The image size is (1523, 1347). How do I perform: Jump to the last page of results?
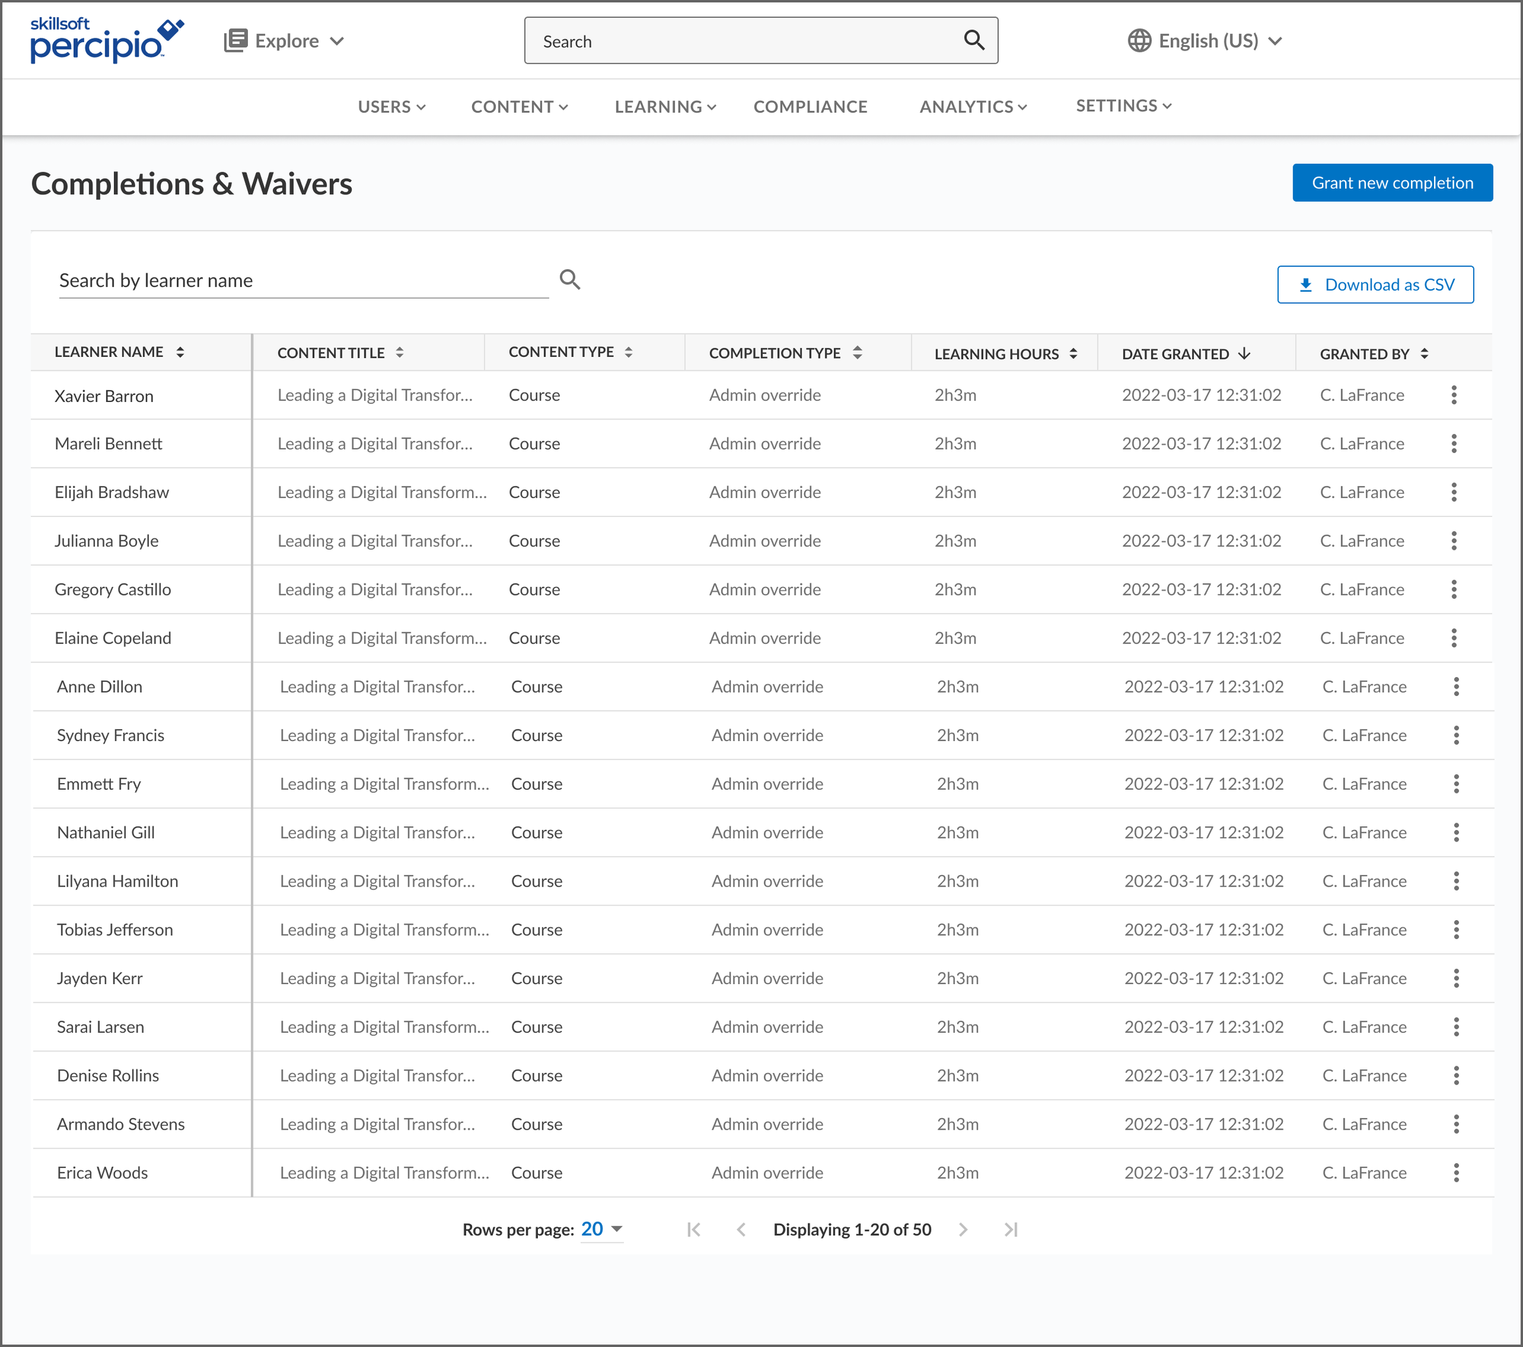coord(1009,1229)
